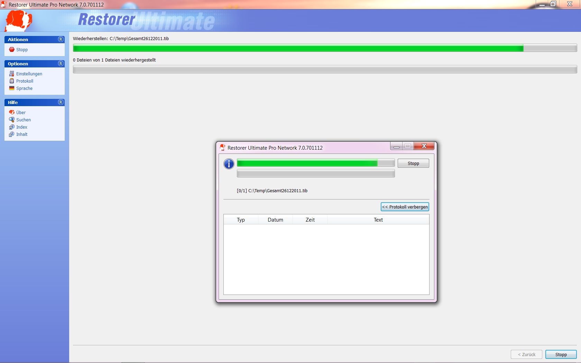Viewport: 581px width, 363px height.
Task: Open Einstellungen link
Action: pos(29,74)
